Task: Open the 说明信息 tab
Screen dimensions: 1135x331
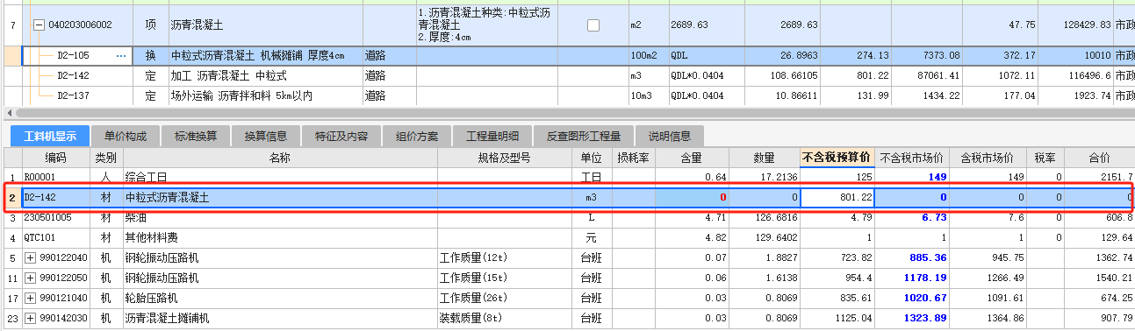Action: coord(670,137)
